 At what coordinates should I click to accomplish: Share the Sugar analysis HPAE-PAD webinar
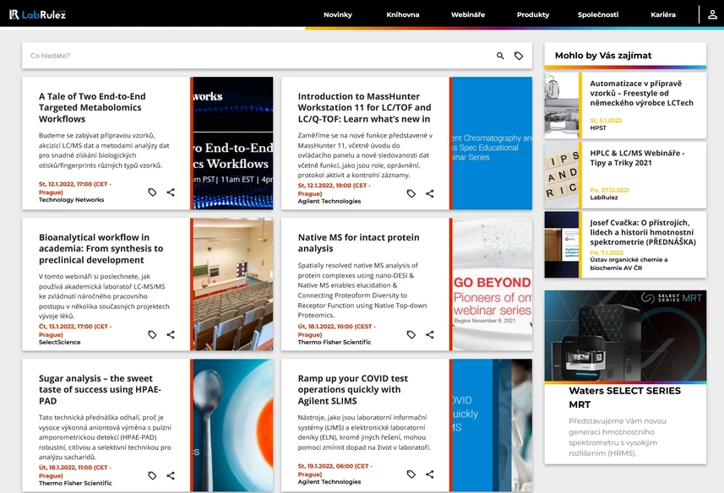click(171, 475)
